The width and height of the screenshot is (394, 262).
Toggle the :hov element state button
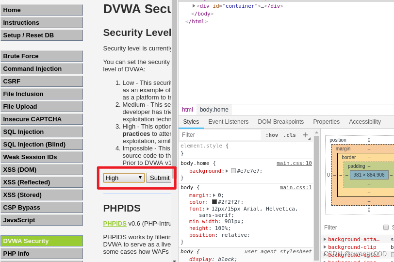click(272, 135)
